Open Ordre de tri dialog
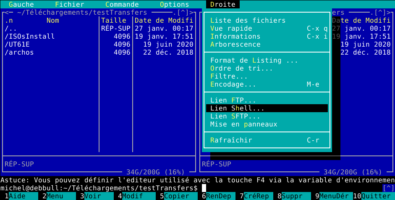This screenshot has width=395, height=200. point(267,68)
